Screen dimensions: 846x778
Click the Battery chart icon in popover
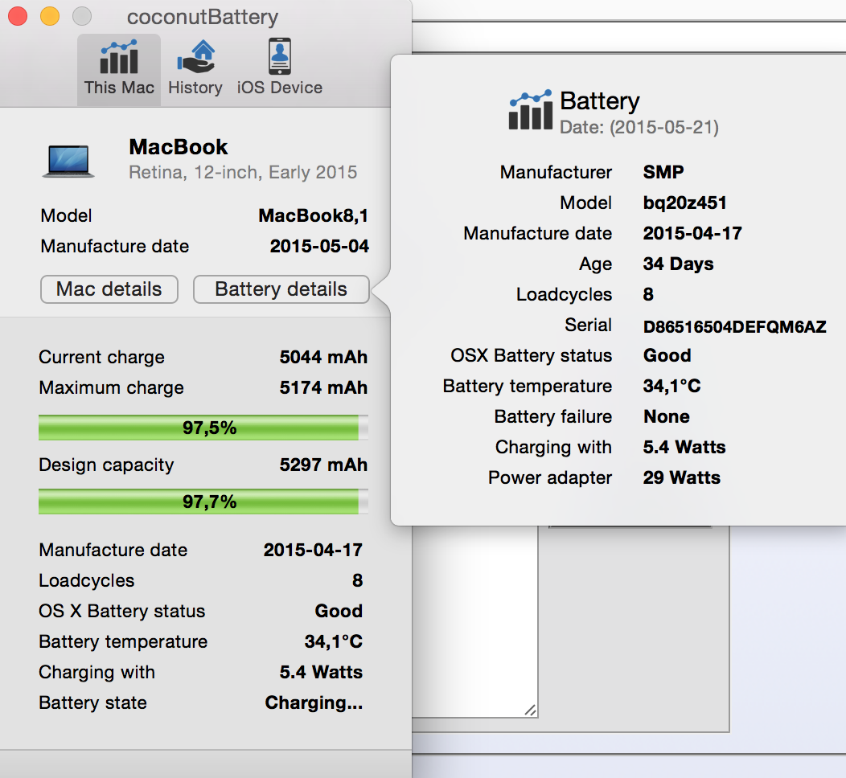click(531, 110)
